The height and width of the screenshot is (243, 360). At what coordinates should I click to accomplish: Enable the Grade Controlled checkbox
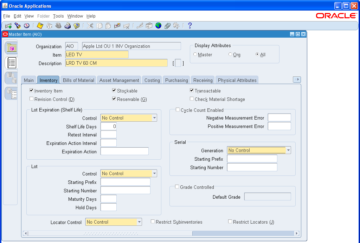(x=177, y=187)
